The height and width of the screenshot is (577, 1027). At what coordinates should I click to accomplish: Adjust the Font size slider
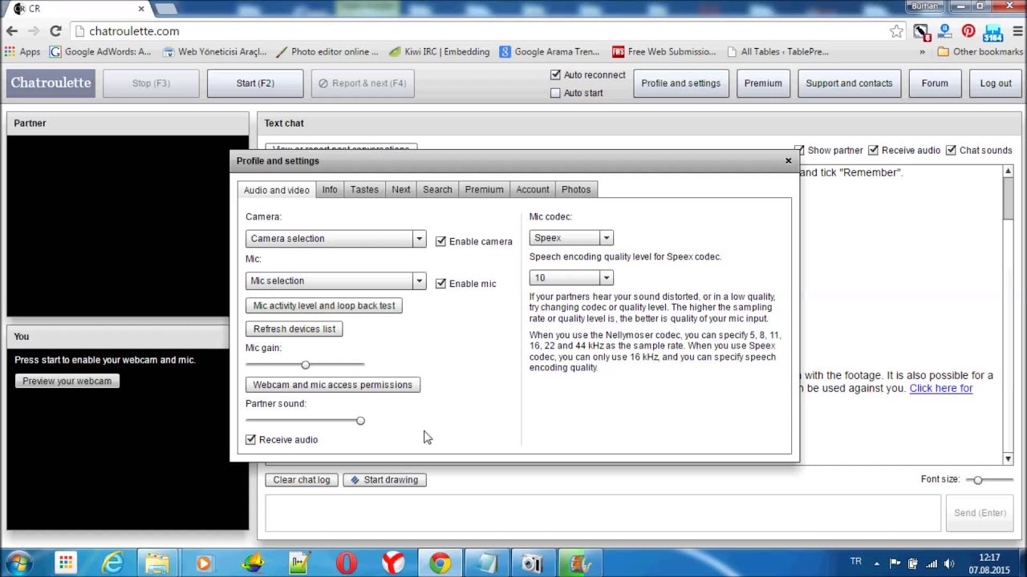coord(978,479)
